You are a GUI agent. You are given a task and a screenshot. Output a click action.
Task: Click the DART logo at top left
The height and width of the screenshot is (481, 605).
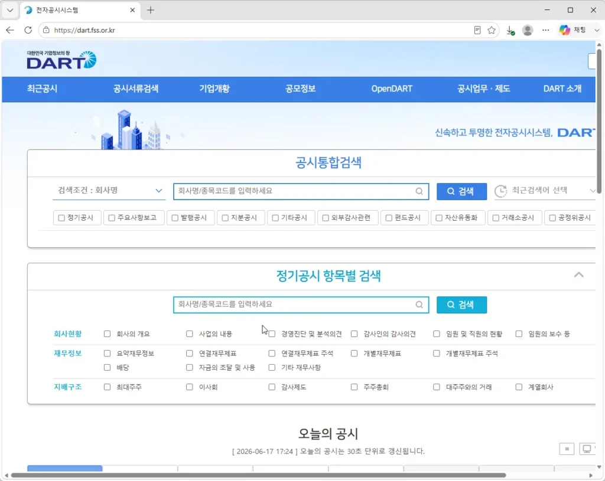61,60
